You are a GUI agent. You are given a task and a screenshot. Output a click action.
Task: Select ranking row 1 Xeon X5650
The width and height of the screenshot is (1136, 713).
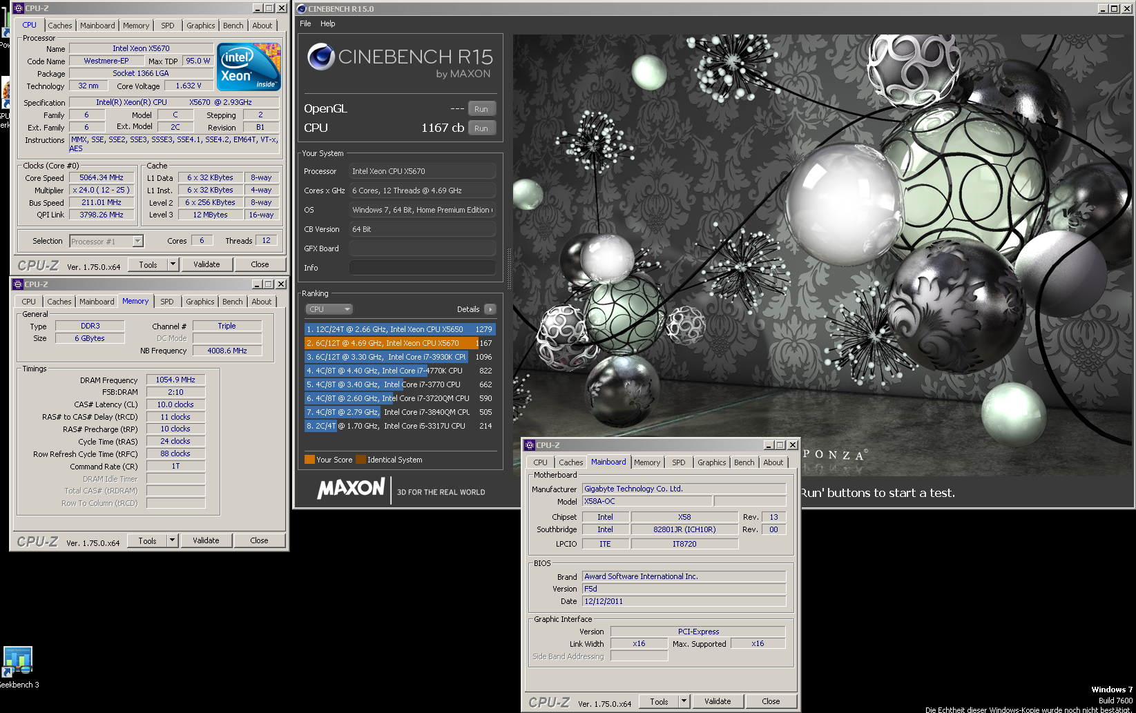(x=400, y=329)
